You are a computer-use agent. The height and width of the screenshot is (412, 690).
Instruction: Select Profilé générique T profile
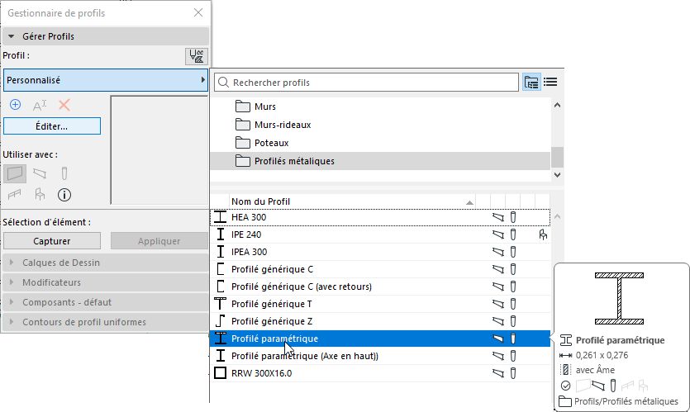271,304
